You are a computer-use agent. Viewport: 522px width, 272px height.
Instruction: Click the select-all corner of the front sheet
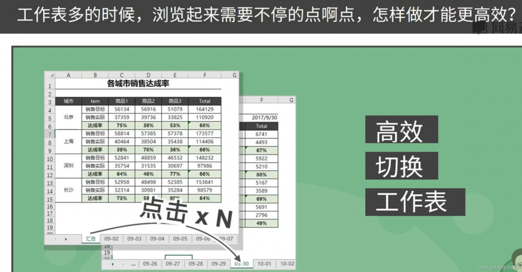(x=50, y=75)
